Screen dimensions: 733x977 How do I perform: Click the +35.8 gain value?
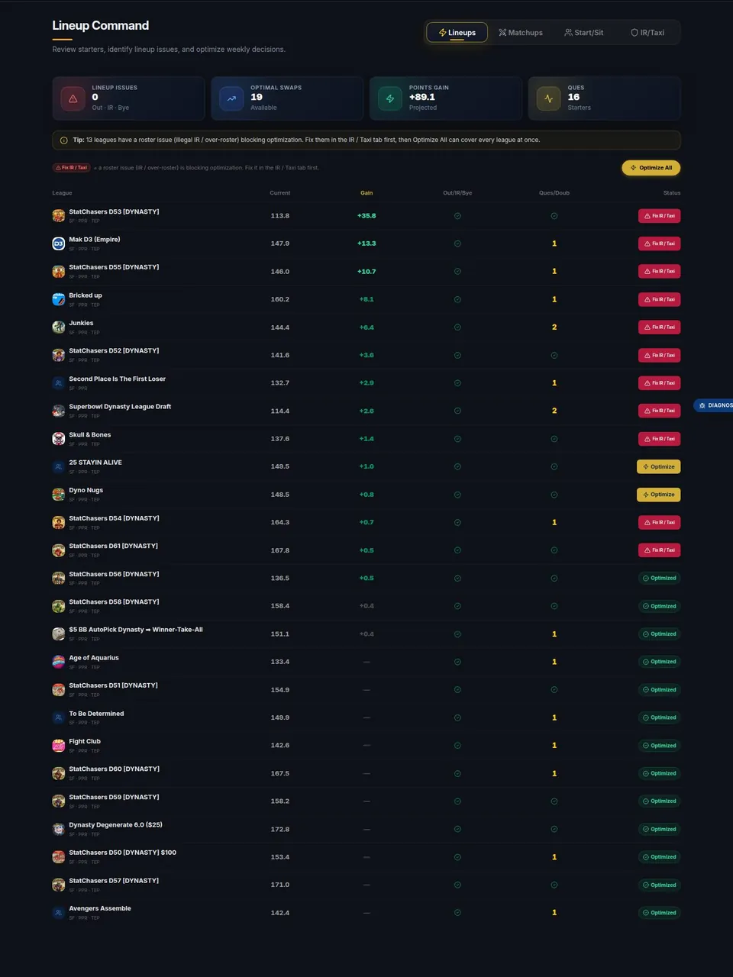pyautogui.click(x=366, y=216)
